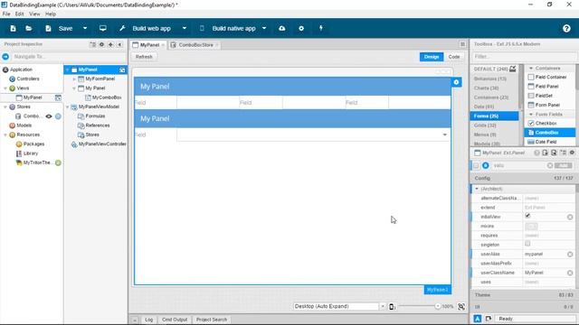Viewport: 579px width, 325px height.
Task: Toggle the eye icon on Combo store
Action: (x=49, y=116)
